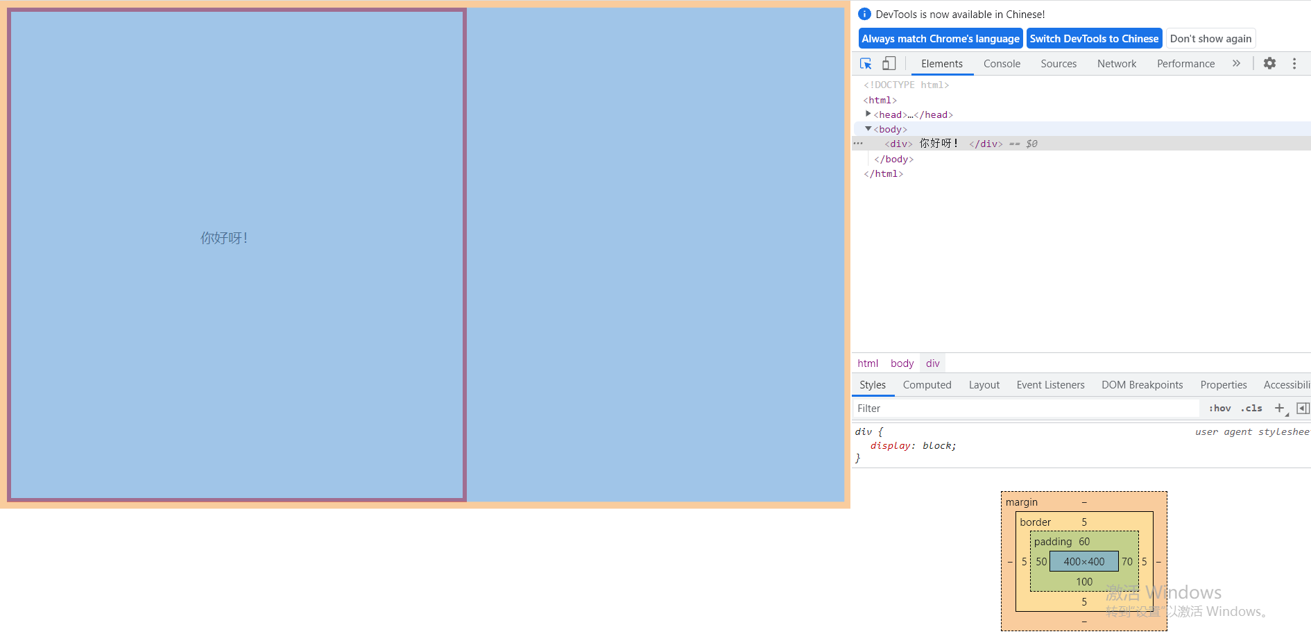Toggle the .cls classes panel
This screenshot has height=643, width=1311.
1251,408
